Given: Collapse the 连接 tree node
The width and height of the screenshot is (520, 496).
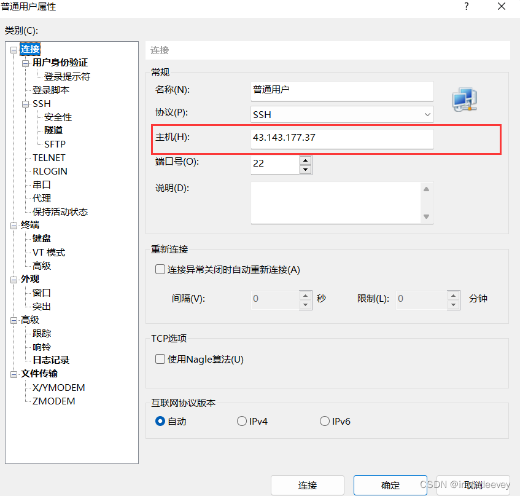Looking at the screenshot, I should (14, 50).
